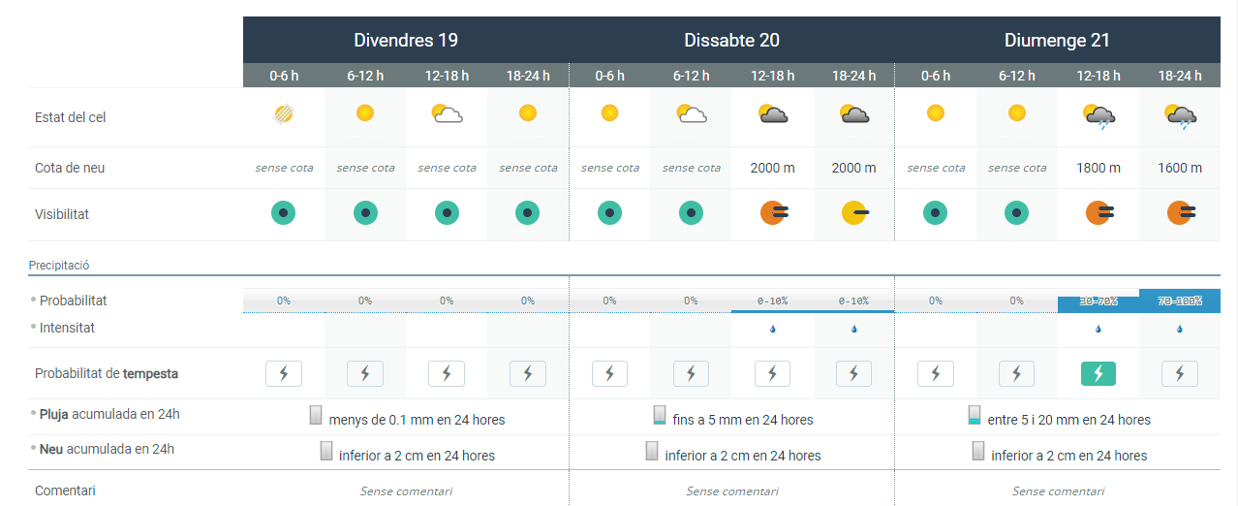Select the Diumenge 21 day header
This screenshot has width=1238, height=506.
click(x=1057, y=40)
